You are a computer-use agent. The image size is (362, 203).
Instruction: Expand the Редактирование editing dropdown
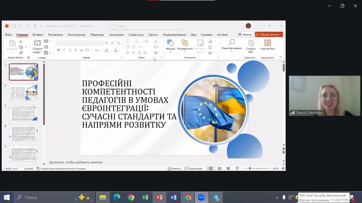[231, 46]
